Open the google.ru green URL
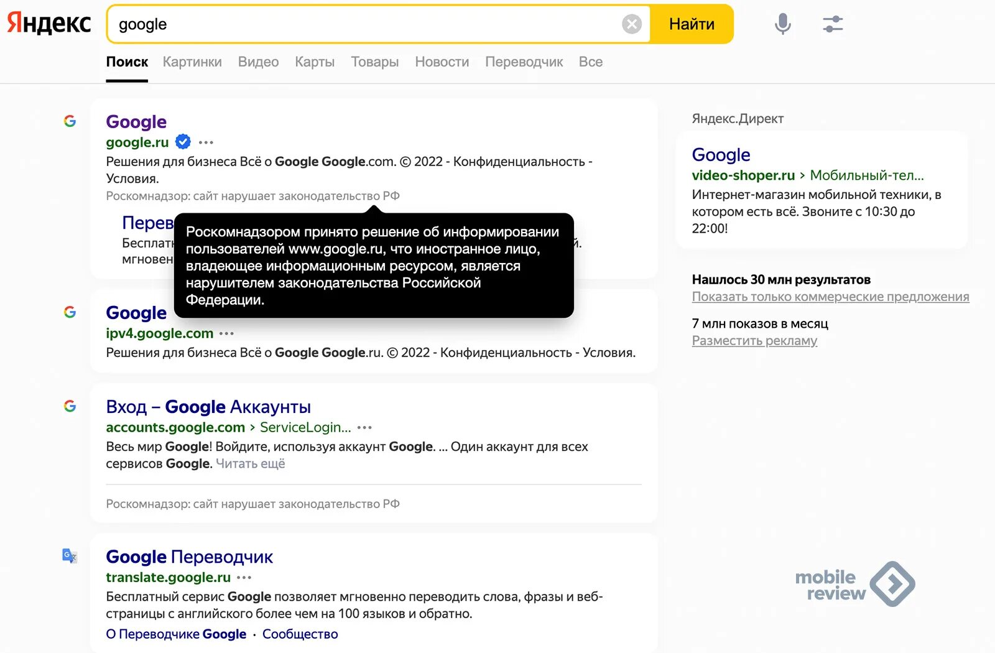The height and width of the screenshot is (653, 995). pyautogui.click(x=137, y=142)
